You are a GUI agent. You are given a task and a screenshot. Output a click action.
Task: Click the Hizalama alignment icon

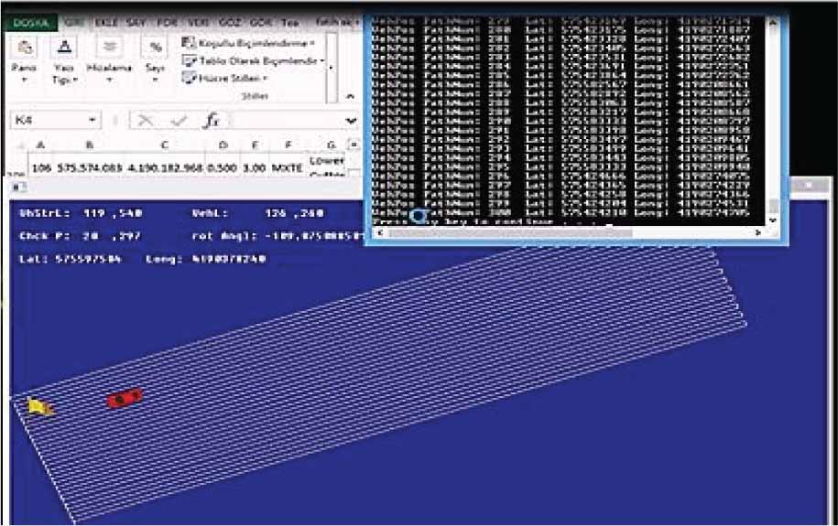(109, 48)
